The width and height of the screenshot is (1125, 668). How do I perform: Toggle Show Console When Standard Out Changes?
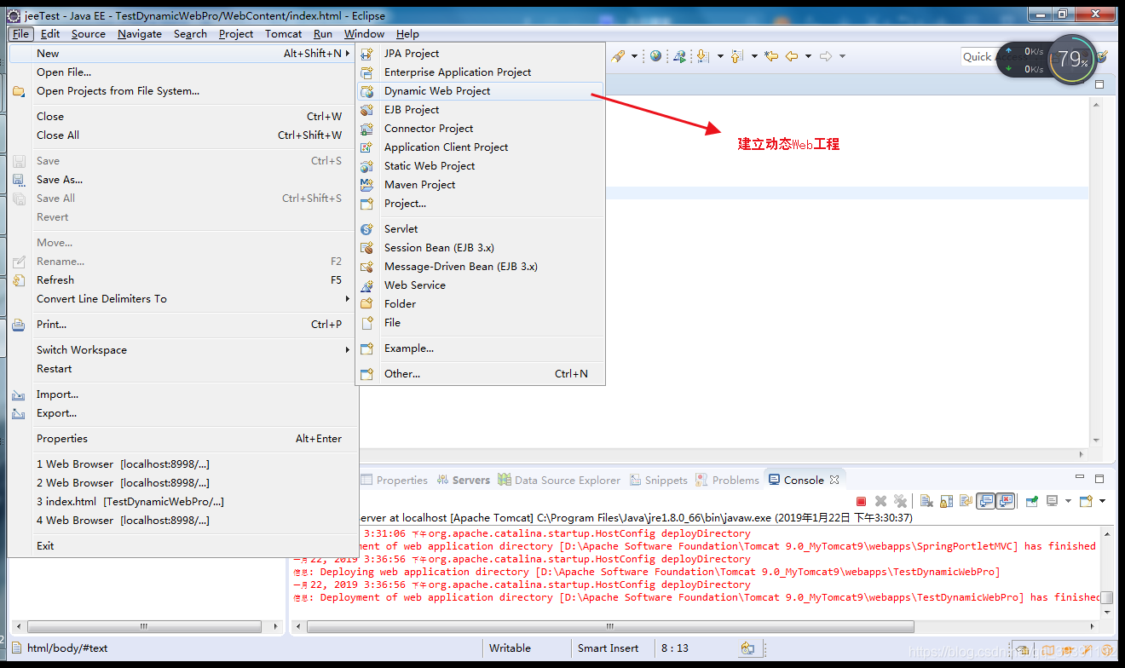tap(985, 501)
